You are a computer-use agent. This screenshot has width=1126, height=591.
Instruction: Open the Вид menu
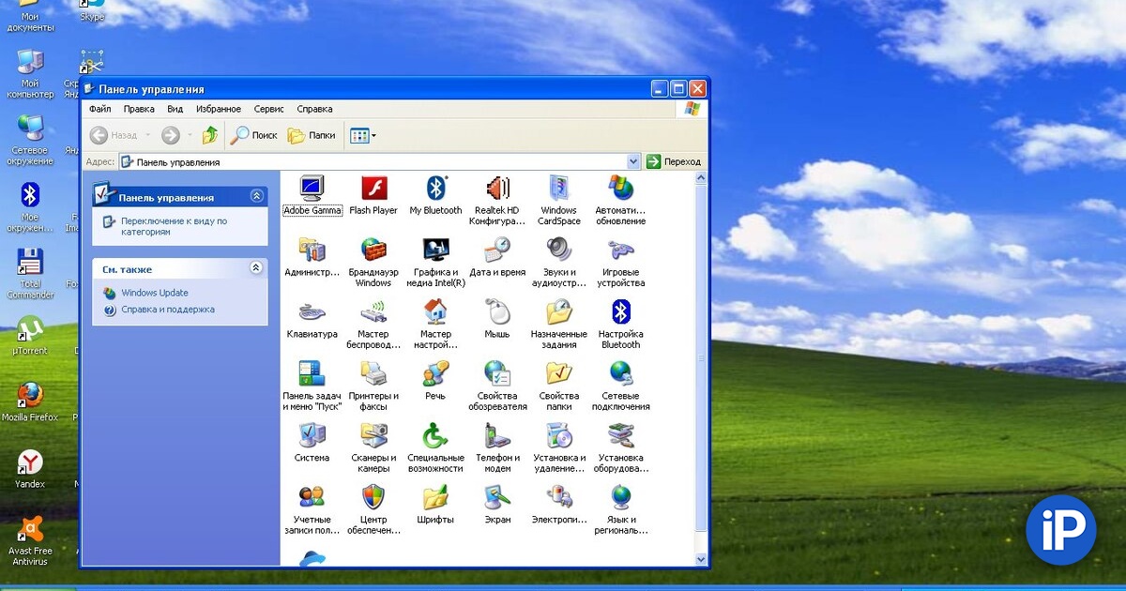point(175,109)
